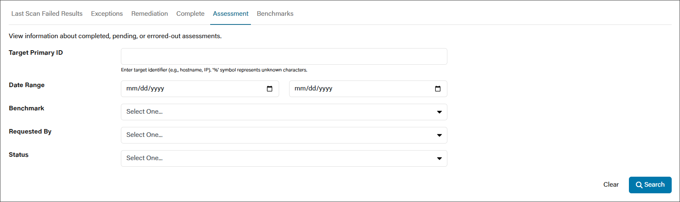Open the Exceptions tab
The width and height of the screenshot is (680, 202).
click(107, 14)
